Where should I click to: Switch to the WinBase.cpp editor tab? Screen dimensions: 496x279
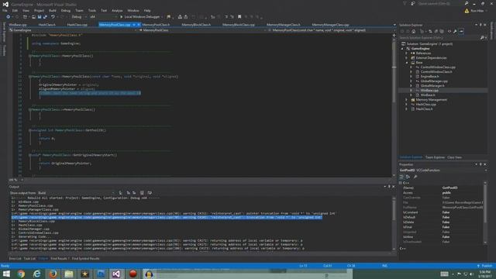coord(18,25)
